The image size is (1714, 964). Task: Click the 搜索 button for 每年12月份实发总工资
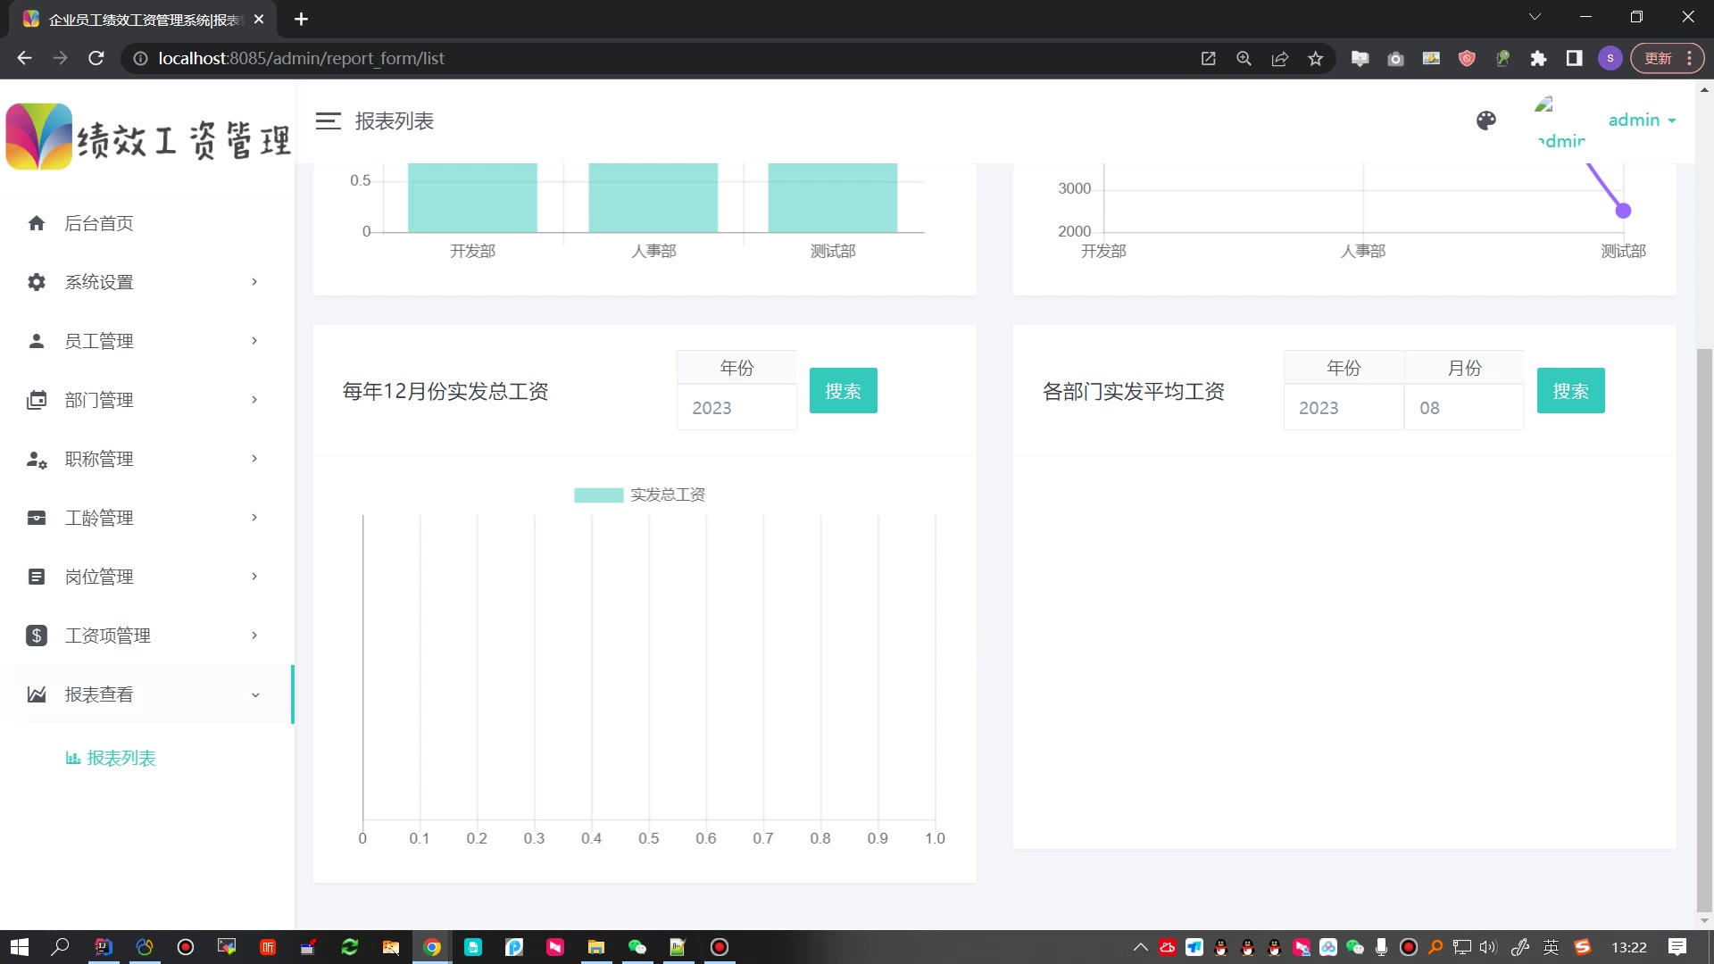tap(843, 389)
